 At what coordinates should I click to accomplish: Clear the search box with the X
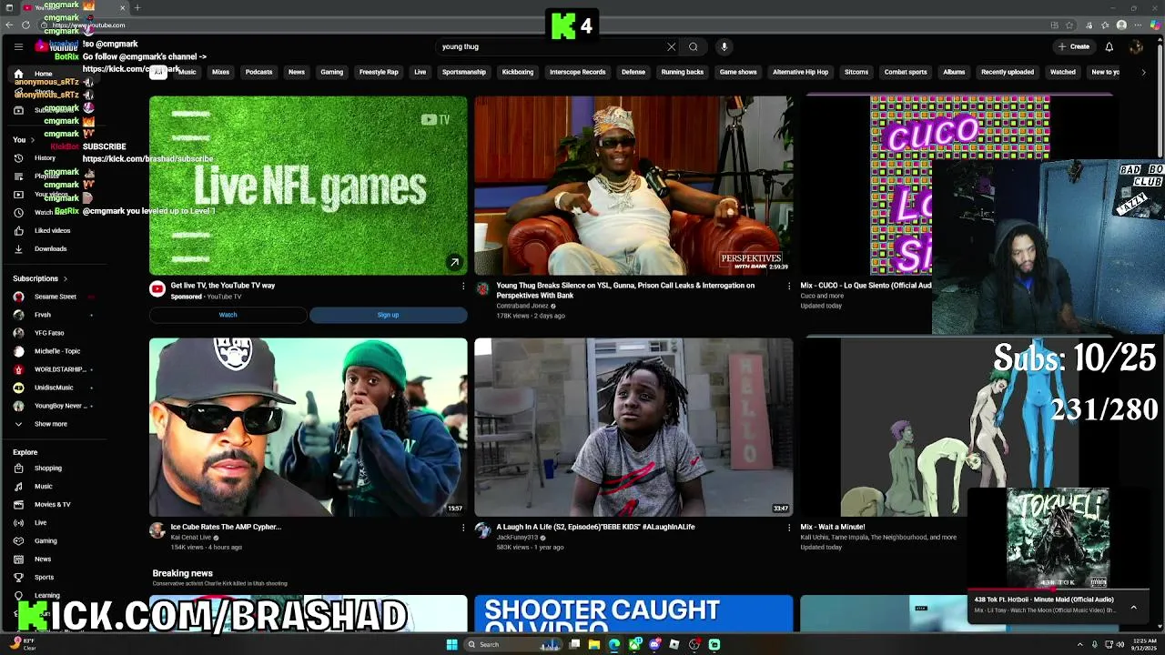672,46
